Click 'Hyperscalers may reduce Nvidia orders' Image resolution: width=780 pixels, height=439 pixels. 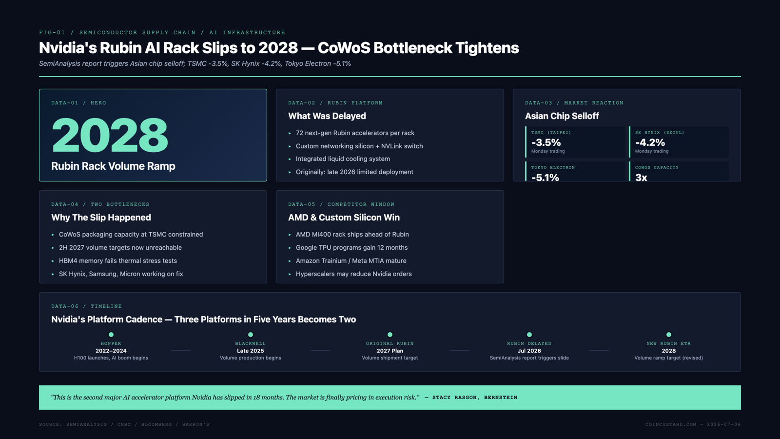[x=354, y=274]
